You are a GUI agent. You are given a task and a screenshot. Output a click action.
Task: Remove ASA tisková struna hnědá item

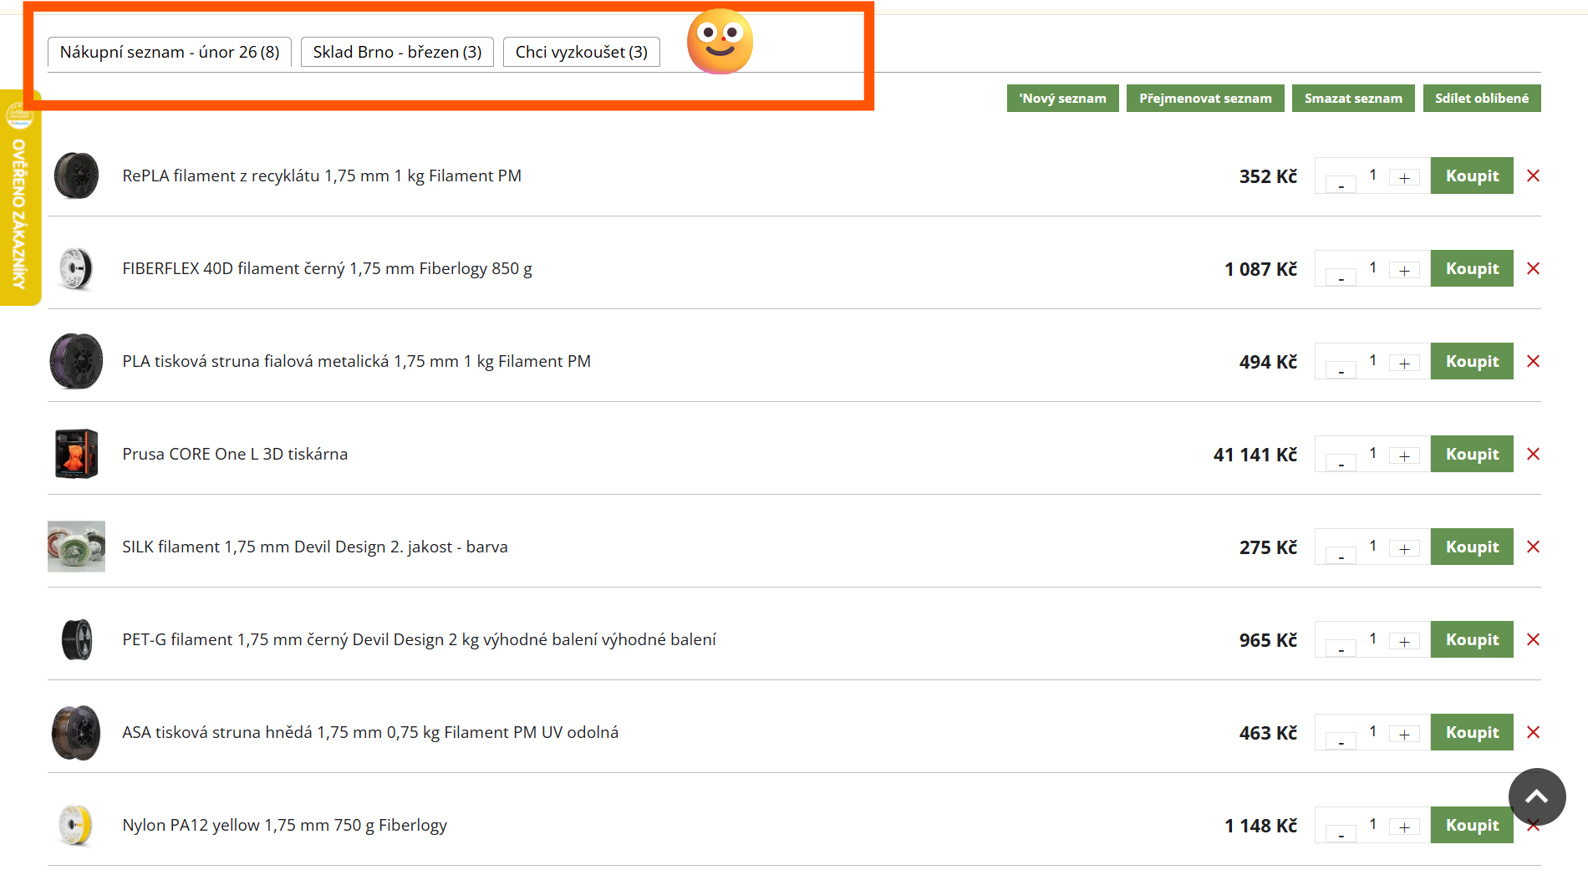click(x=1533, y=732)
